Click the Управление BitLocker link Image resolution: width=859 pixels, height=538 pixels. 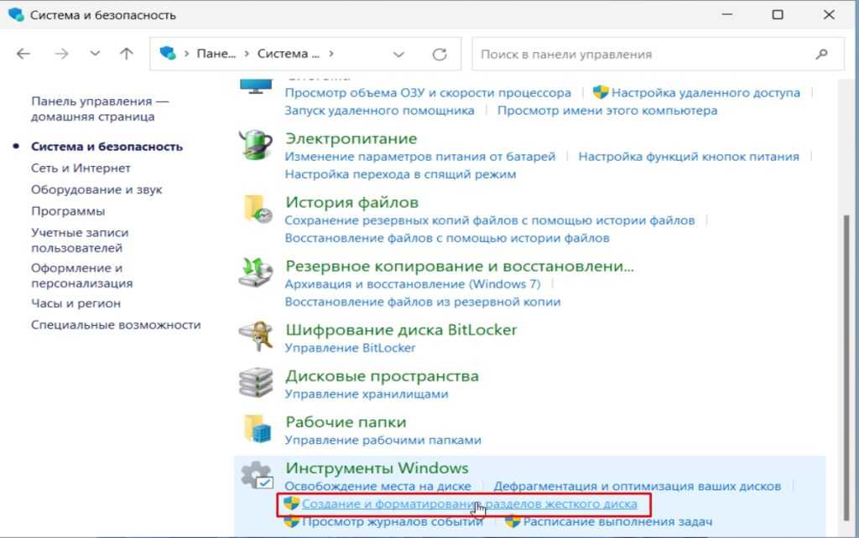350,347
